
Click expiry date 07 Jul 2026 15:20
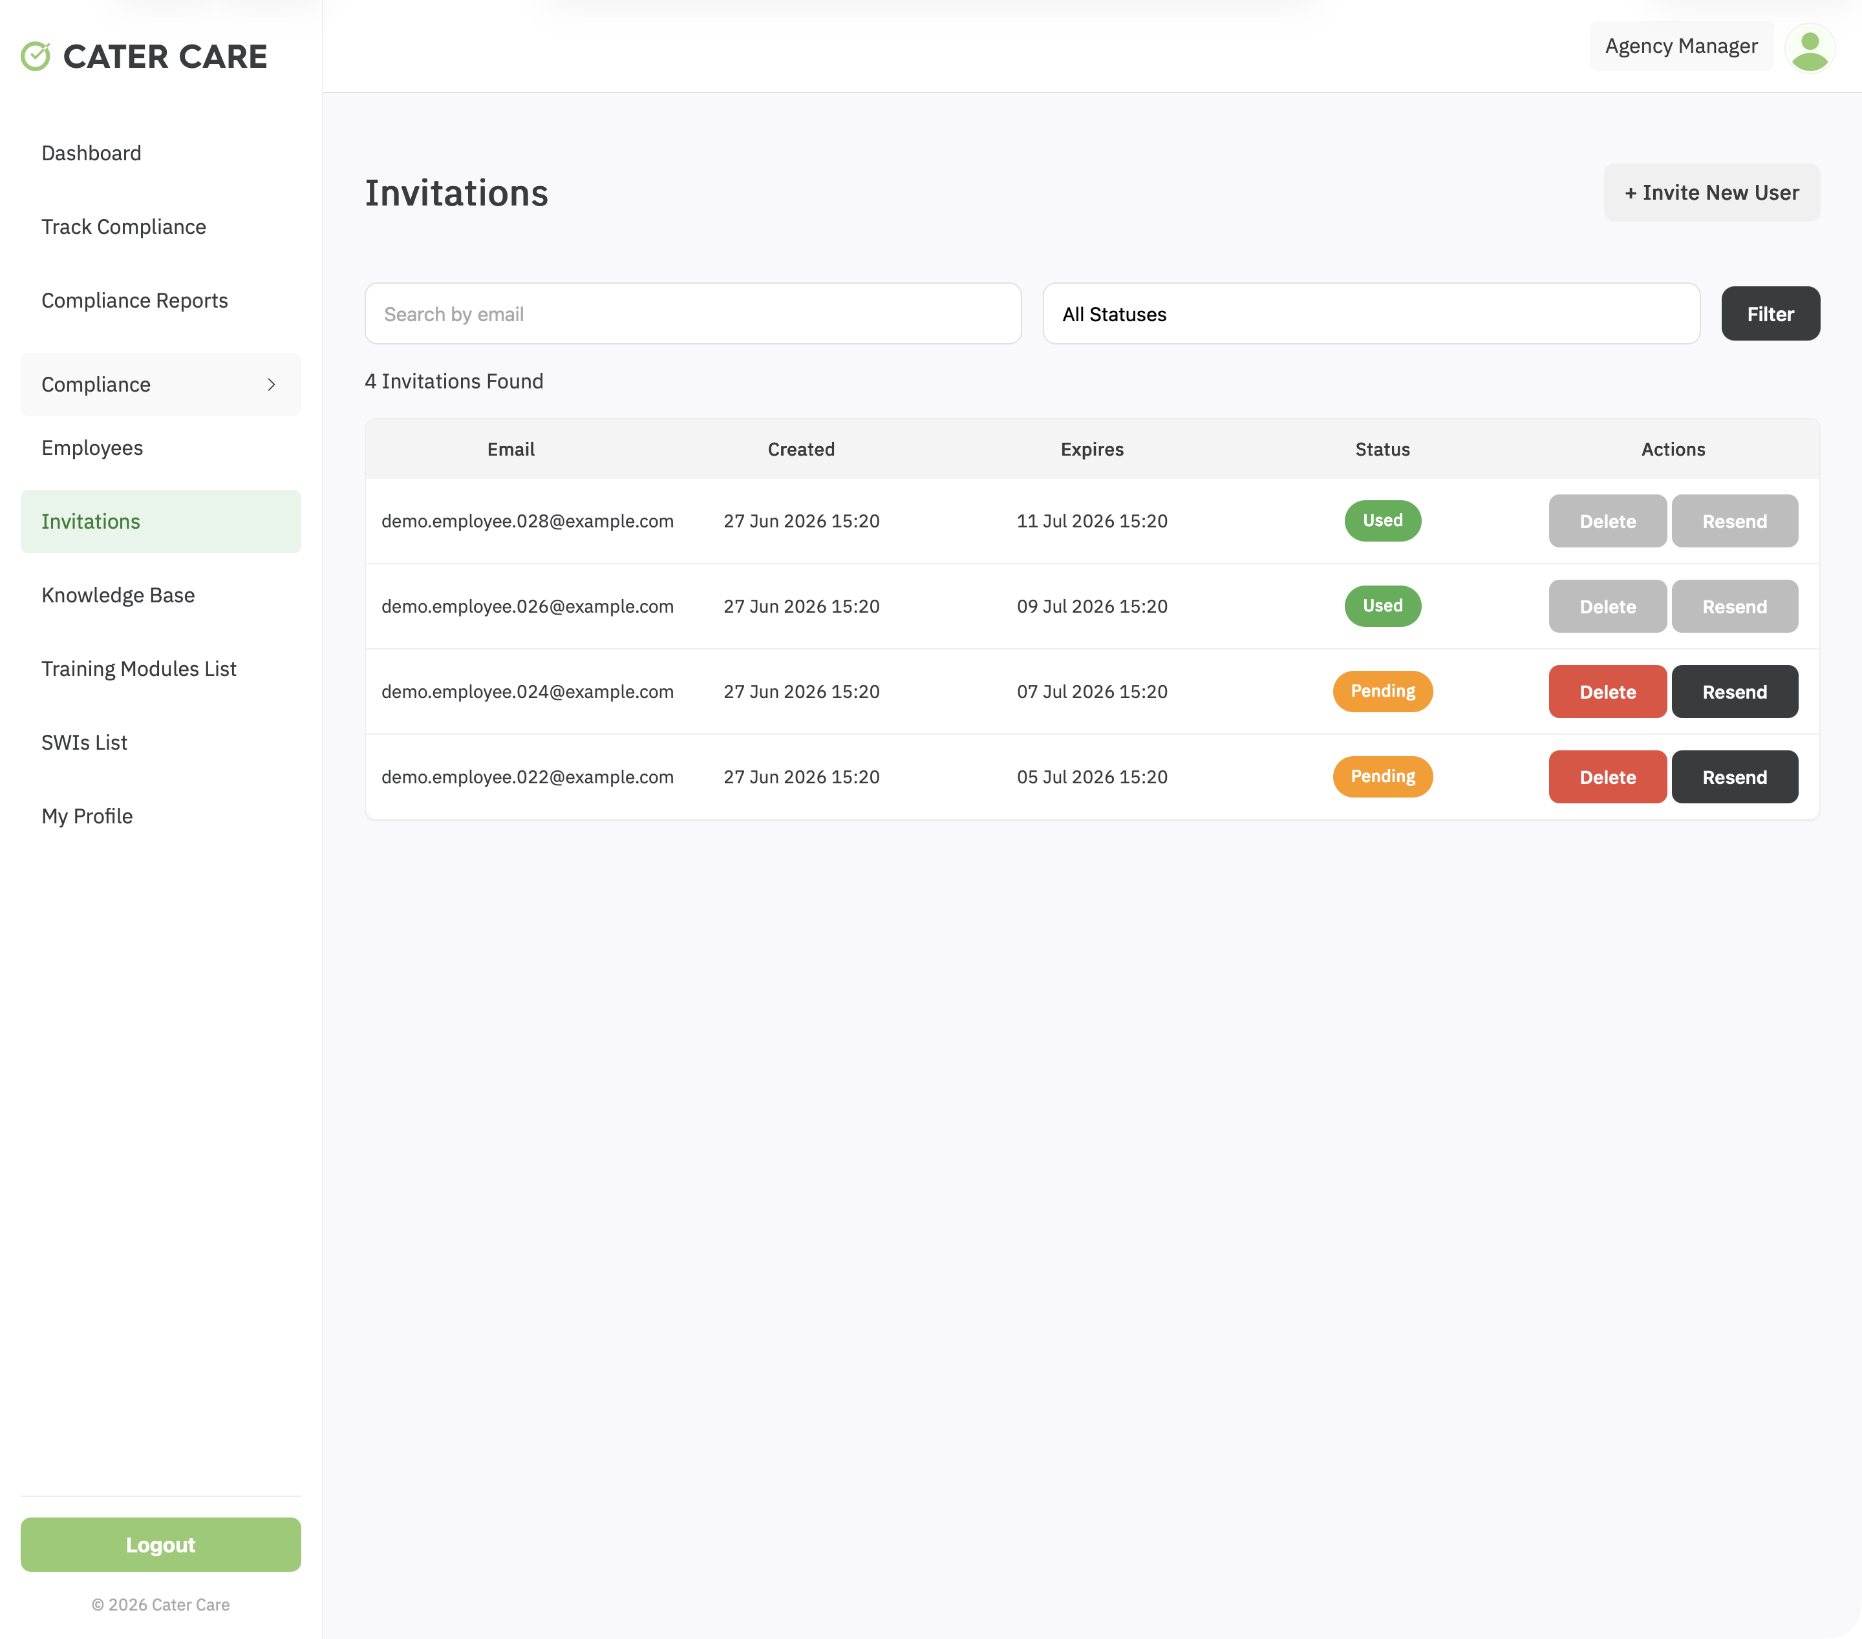point(1091,692)
